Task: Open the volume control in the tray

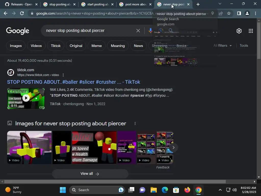Action: coord(234,190)
